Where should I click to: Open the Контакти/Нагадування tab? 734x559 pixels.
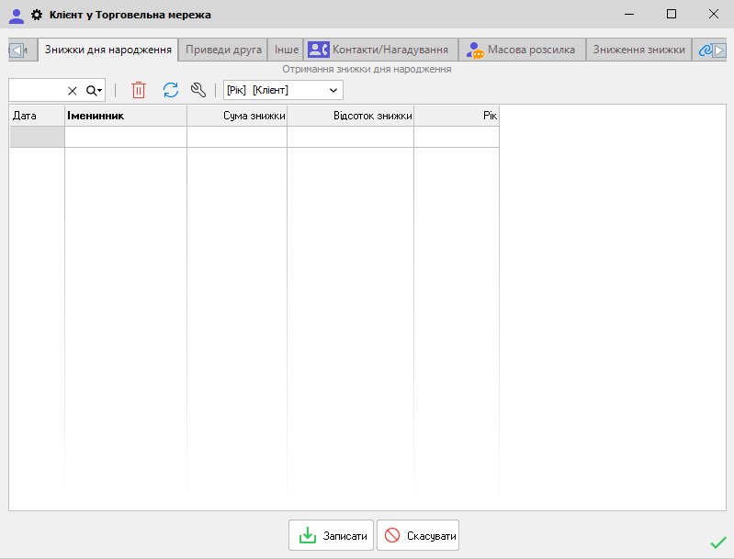pos(380,50)
